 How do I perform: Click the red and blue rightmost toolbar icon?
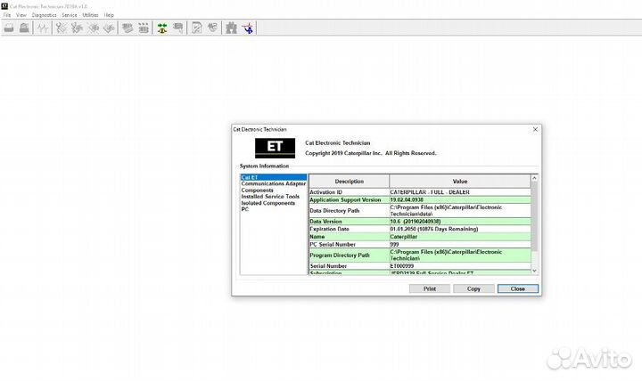tap(249, 28)
